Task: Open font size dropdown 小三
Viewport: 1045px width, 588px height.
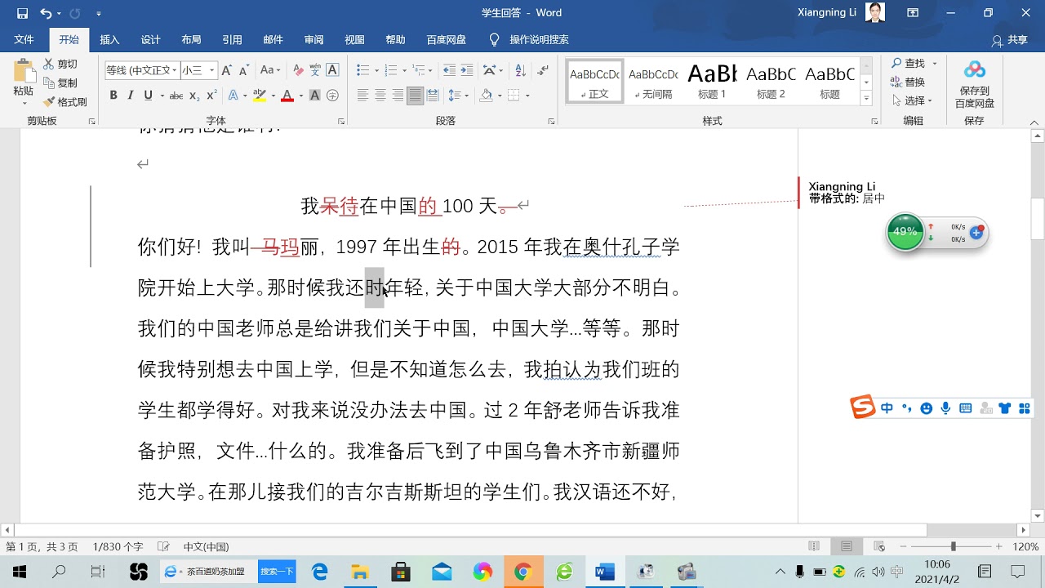Action: pos(212,70)
